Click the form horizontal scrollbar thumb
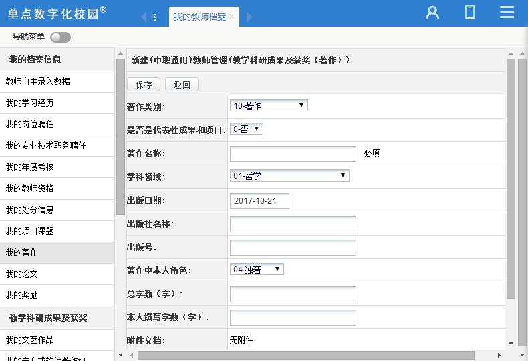This screenshot has height=361, width=528. [305, 355]
